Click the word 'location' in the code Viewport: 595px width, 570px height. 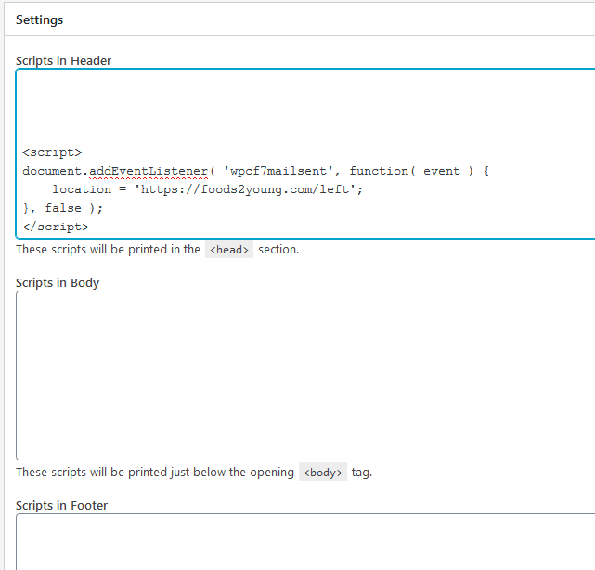coord(82,189)
